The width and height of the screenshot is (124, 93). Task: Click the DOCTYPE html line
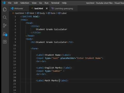(x=30, y=17)
